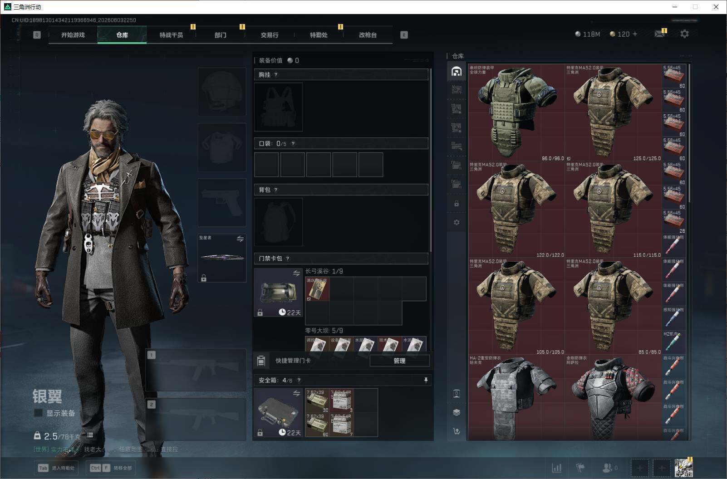Select the 7.62x39 ammo stack of 30
The image size is (727, 479).
(317, 401)
